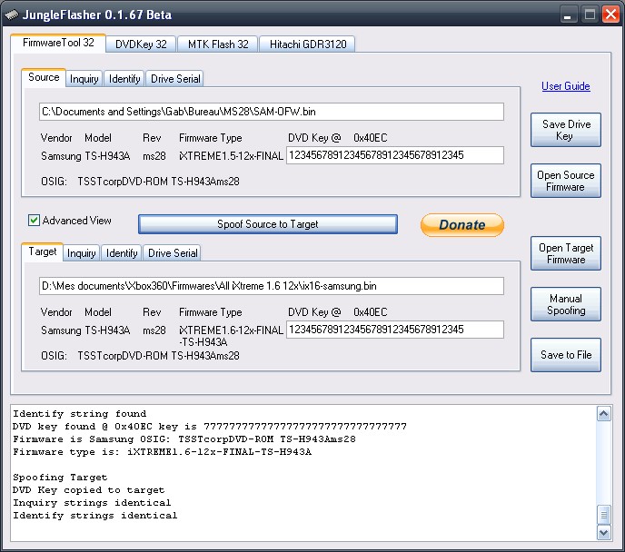Click log line 'DVD Key copied to target'
The image size is (625, 552).
click(x=88, y=490)
